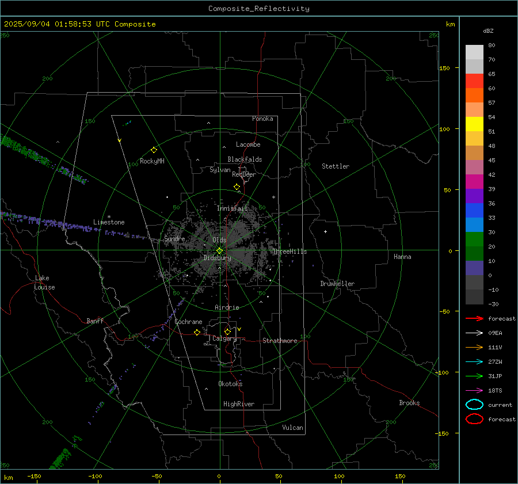Click the yellow diamond marker near RockyMH
The image size is (518, 484).
pos(154,150)
